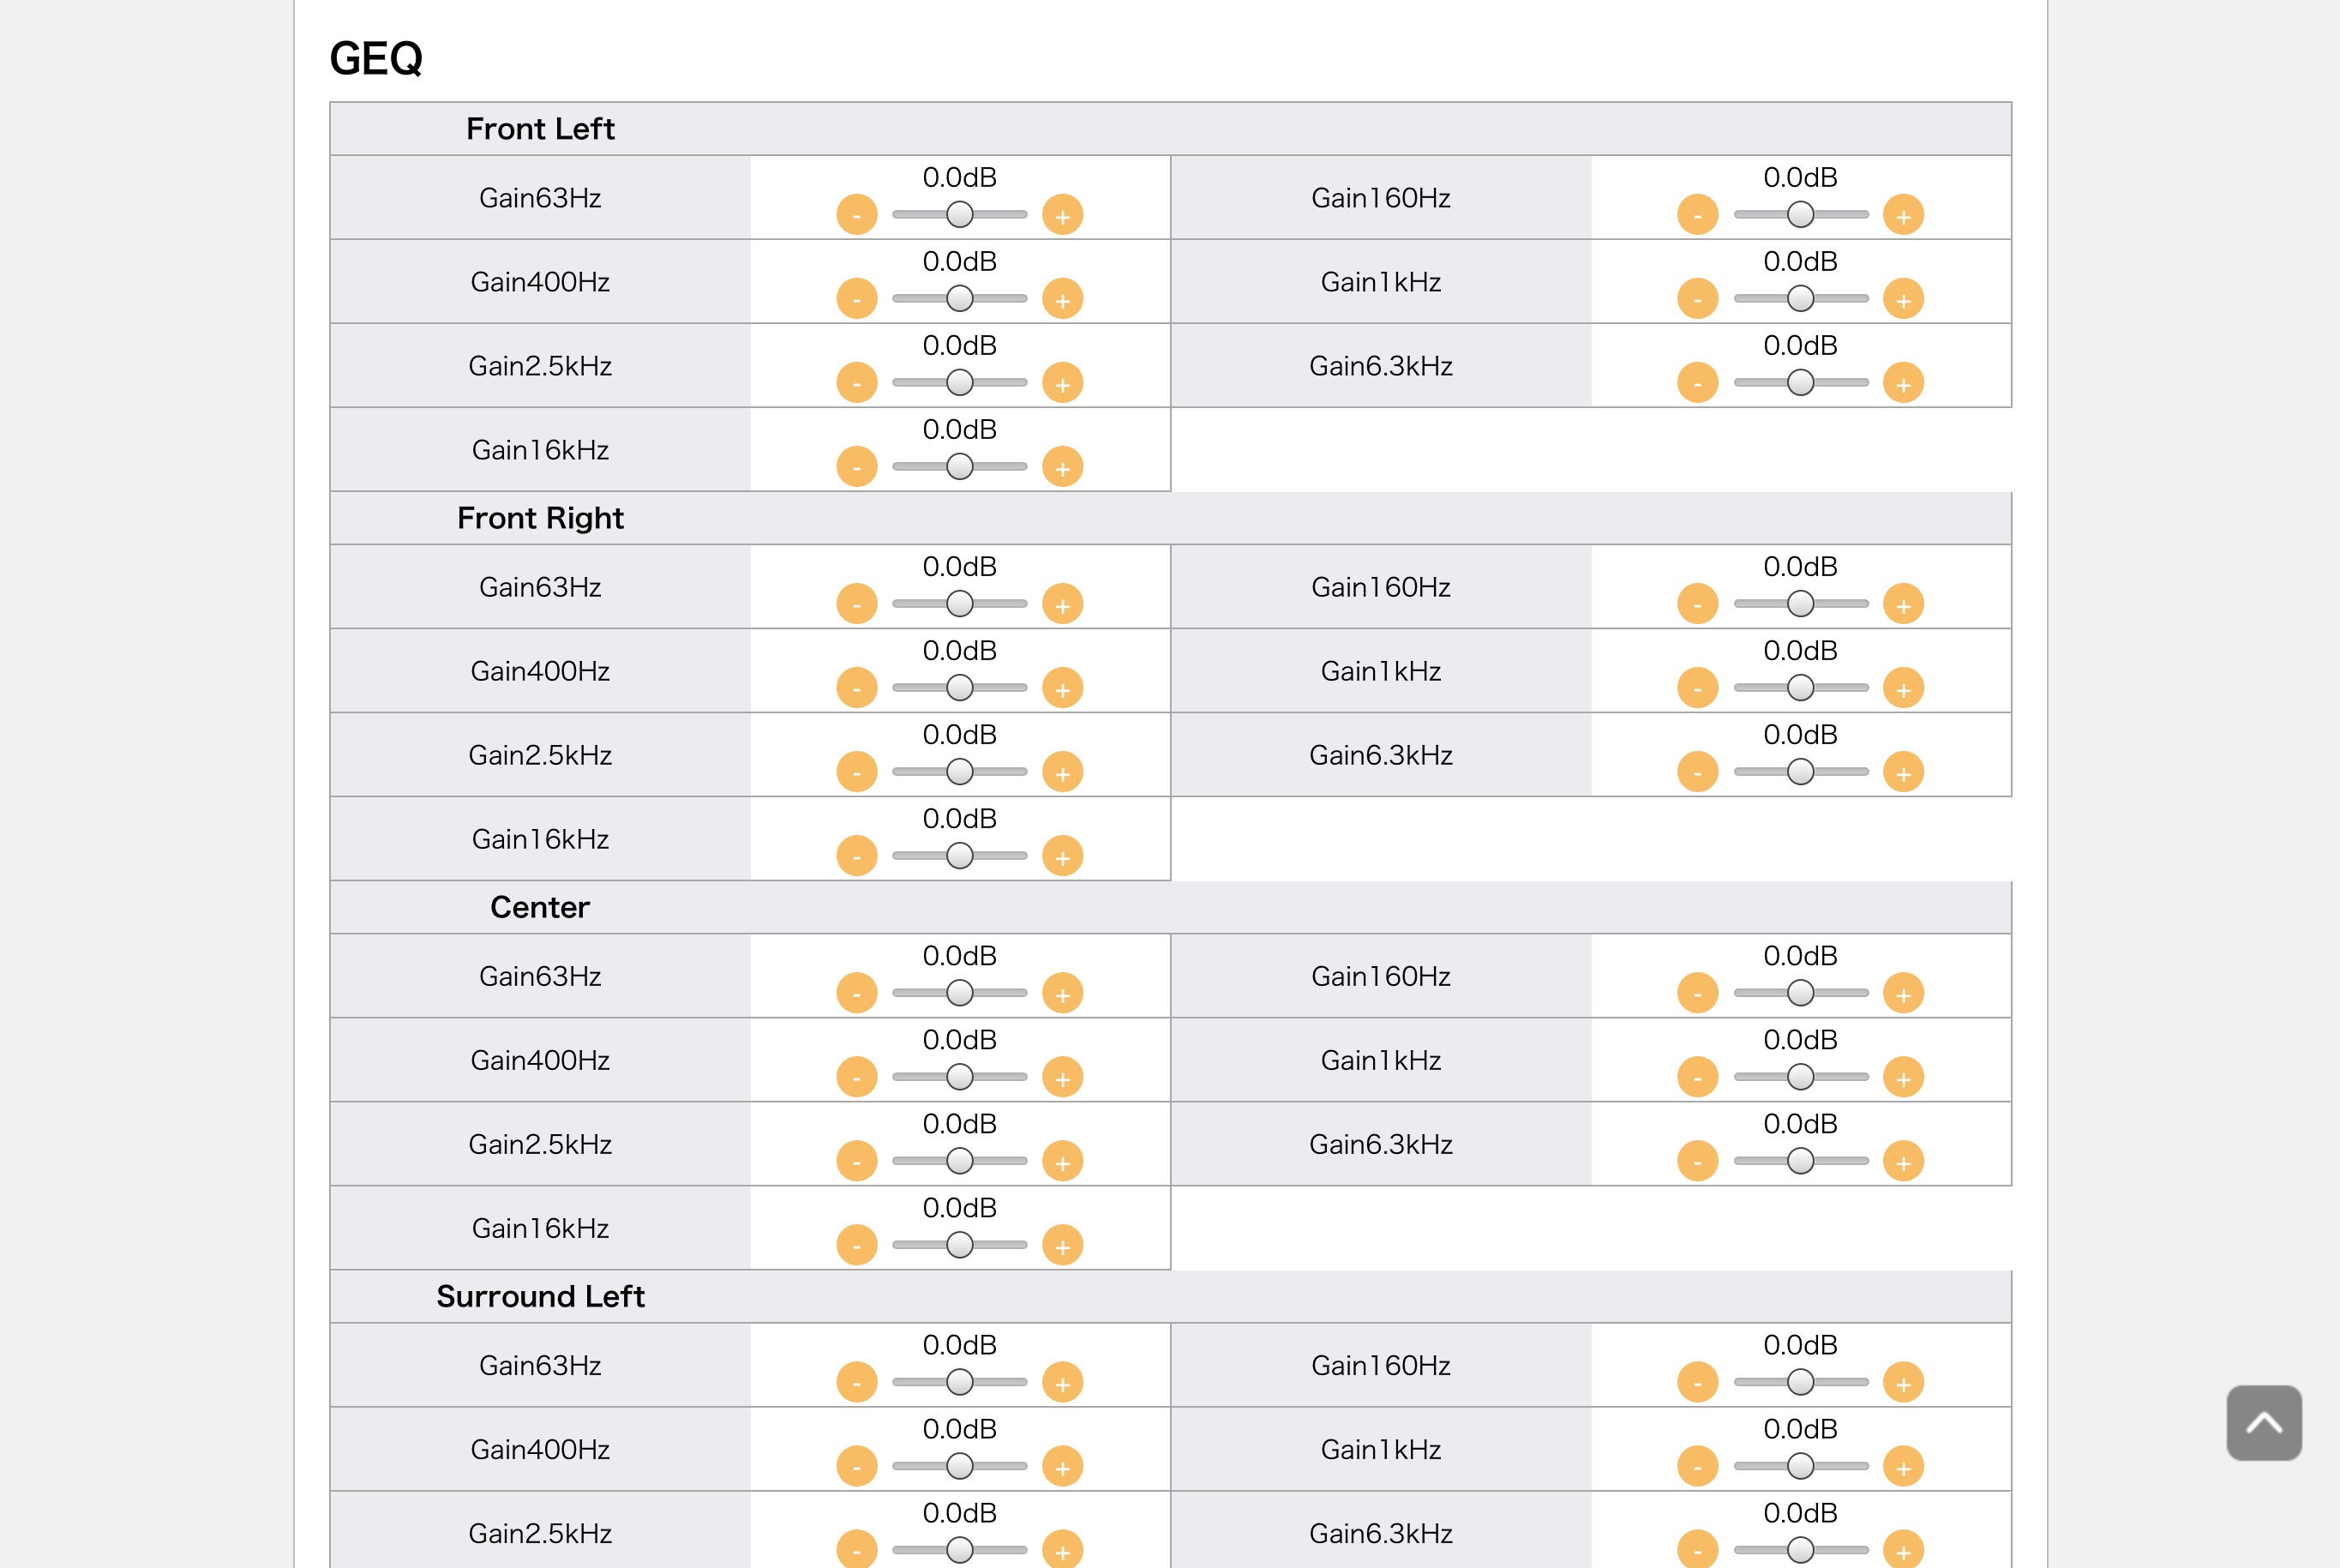Decrease Center Gain63Hz using minus button
The height and width of the screenshot is (1568, 2340).
856,993
